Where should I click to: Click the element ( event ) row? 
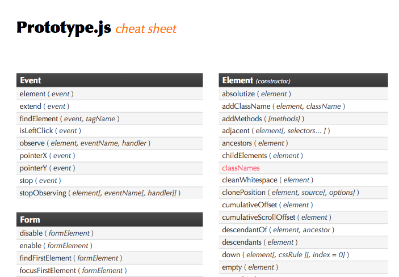[110, 93]
